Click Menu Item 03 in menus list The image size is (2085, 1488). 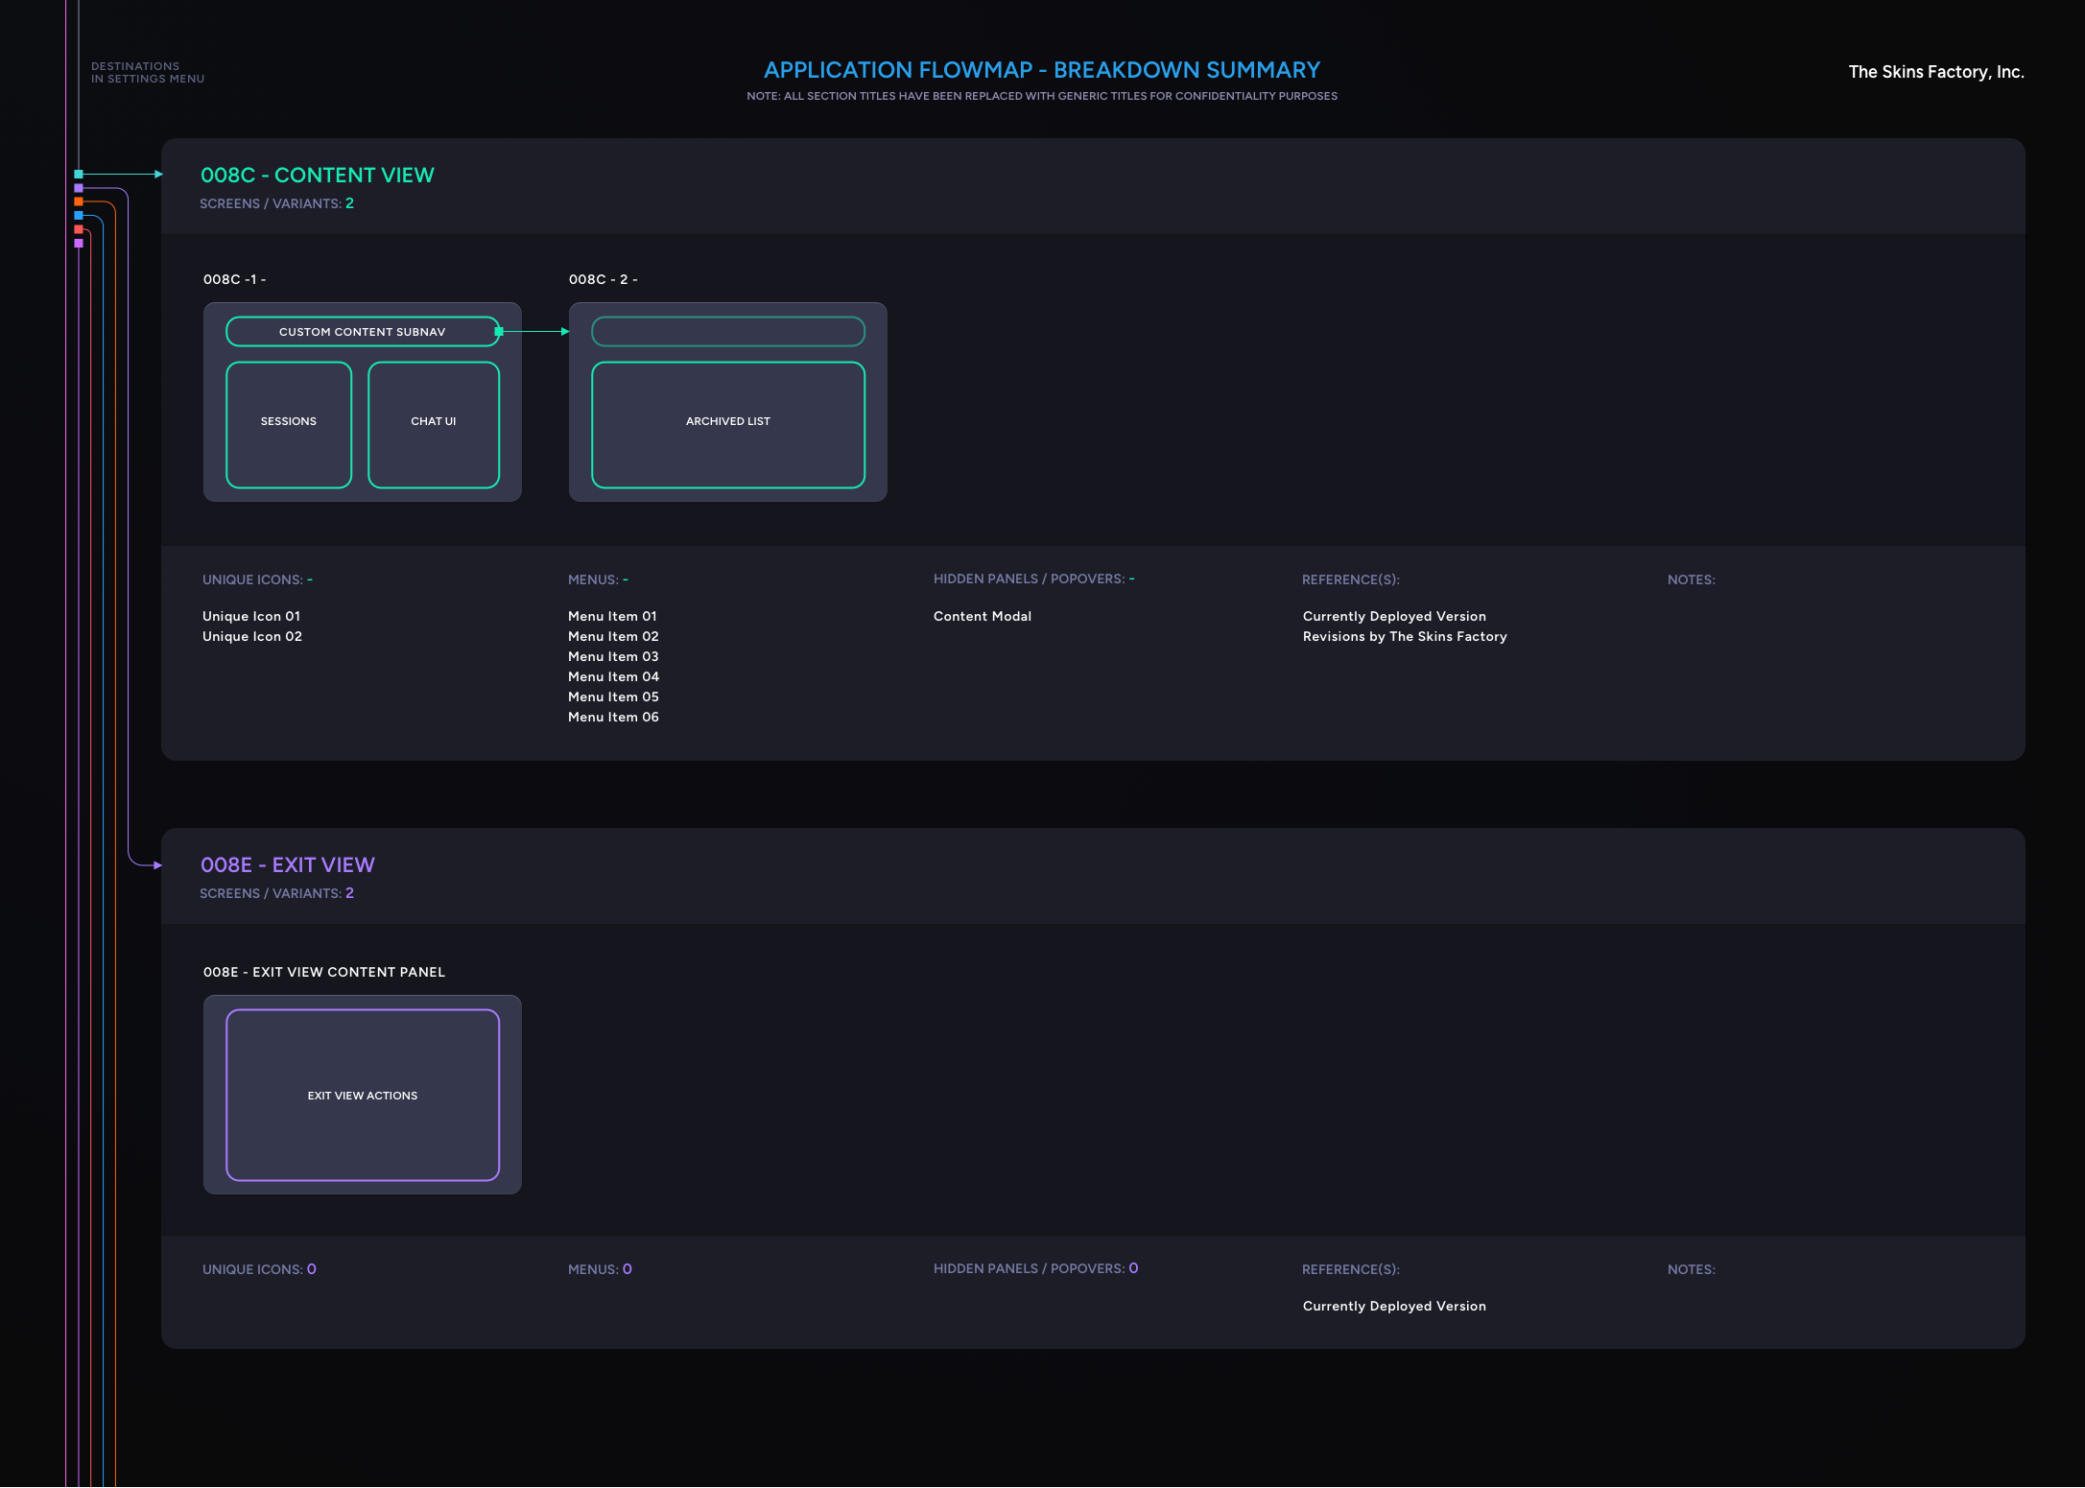coord(613,656)
